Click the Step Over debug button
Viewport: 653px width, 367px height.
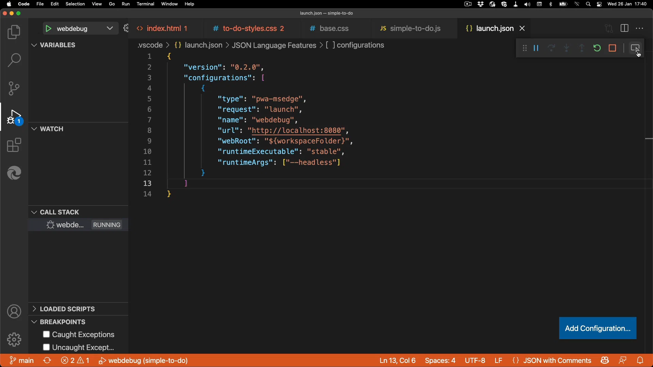(x=552, y=48)
